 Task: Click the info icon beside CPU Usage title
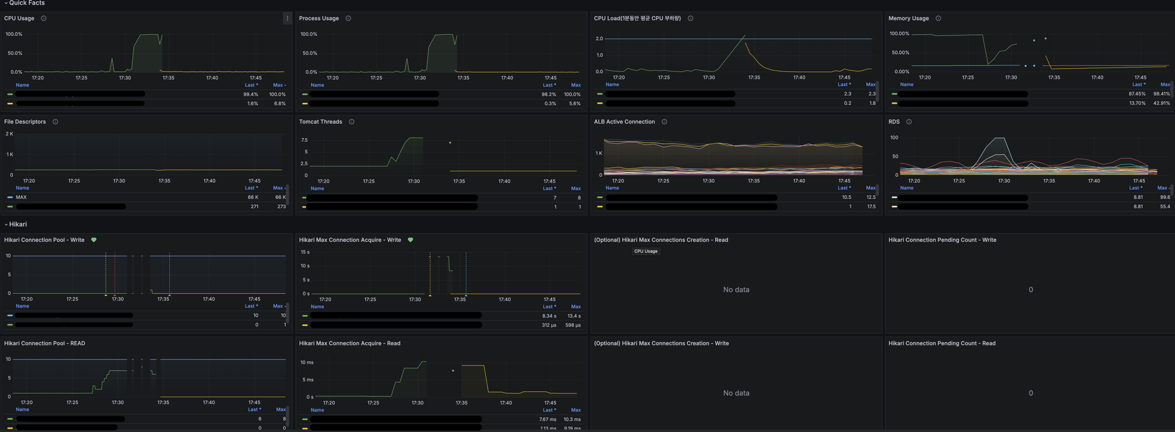pos(43,18)
